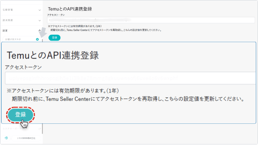Expand the 在庫管理 chevron

point(40,10)
